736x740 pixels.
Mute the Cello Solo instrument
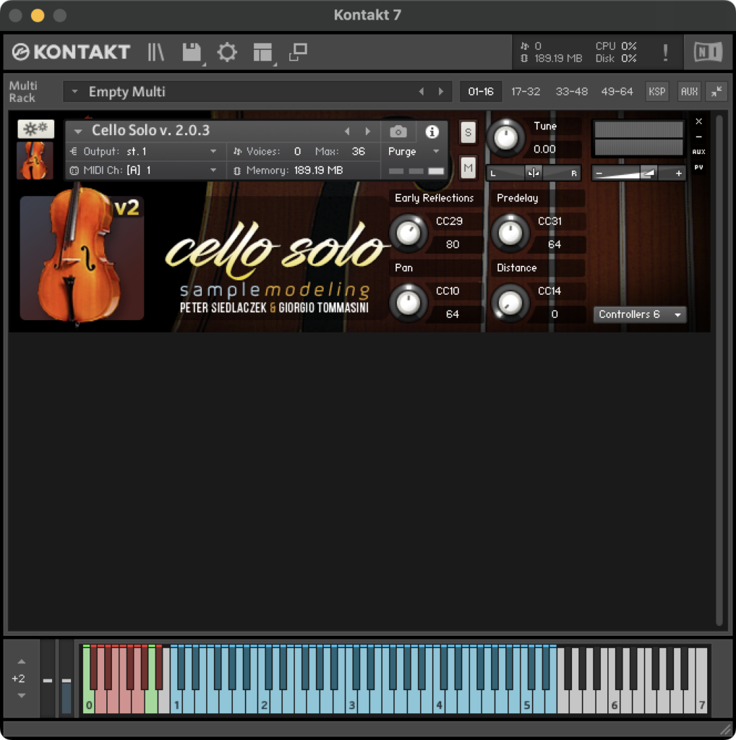(468, 168)
